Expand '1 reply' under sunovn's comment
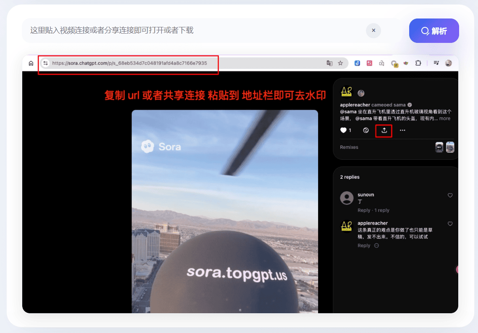478x333 pixels. click(x=381, y=210)
